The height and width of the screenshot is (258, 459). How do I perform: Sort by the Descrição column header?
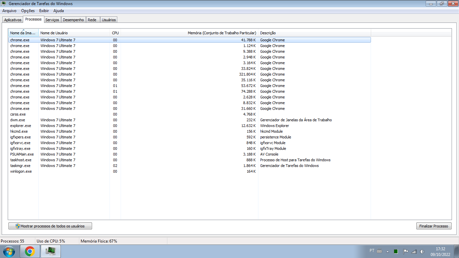point(315,33)
